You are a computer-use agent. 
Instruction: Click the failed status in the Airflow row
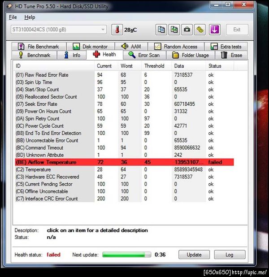(x=215, y=162)
